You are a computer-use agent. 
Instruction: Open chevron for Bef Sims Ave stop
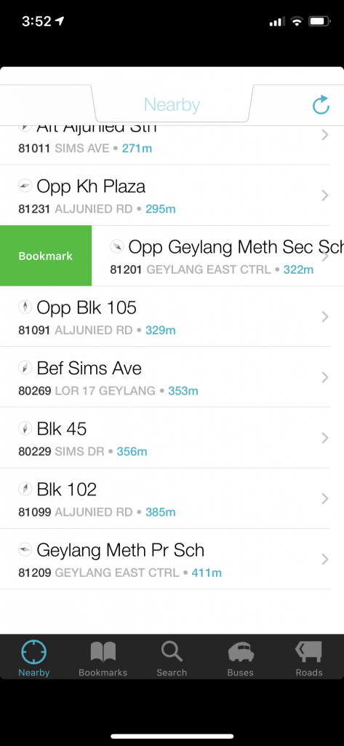[325, 377]
